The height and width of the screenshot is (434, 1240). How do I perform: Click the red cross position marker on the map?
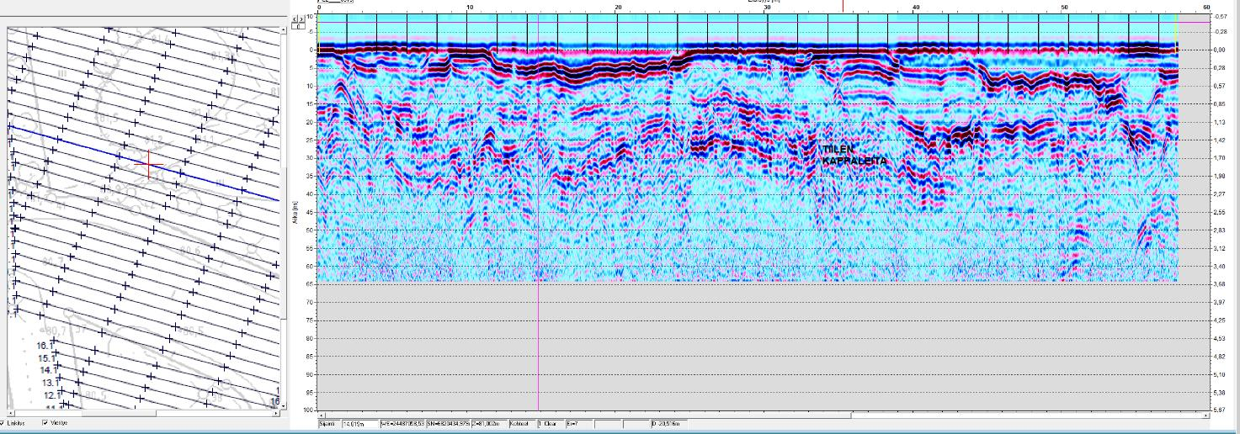click(x=148, y=164)
